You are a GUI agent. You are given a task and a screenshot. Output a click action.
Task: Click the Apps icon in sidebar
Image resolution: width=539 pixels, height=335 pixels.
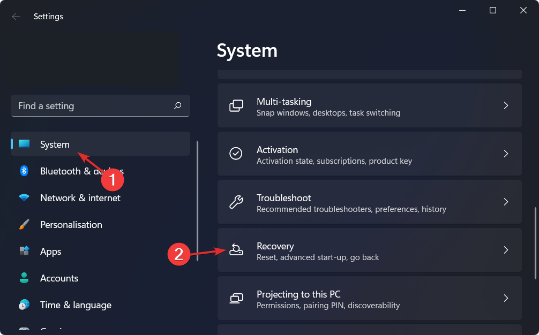[24, 251]
